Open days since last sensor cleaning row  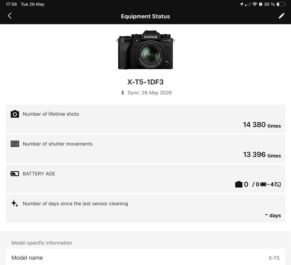coord(145,209)
